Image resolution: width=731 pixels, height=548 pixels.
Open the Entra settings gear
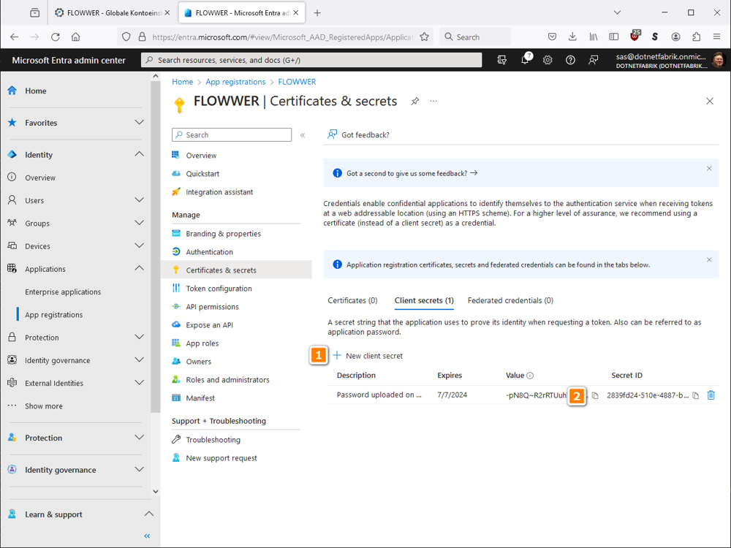[x=548, y=60]
